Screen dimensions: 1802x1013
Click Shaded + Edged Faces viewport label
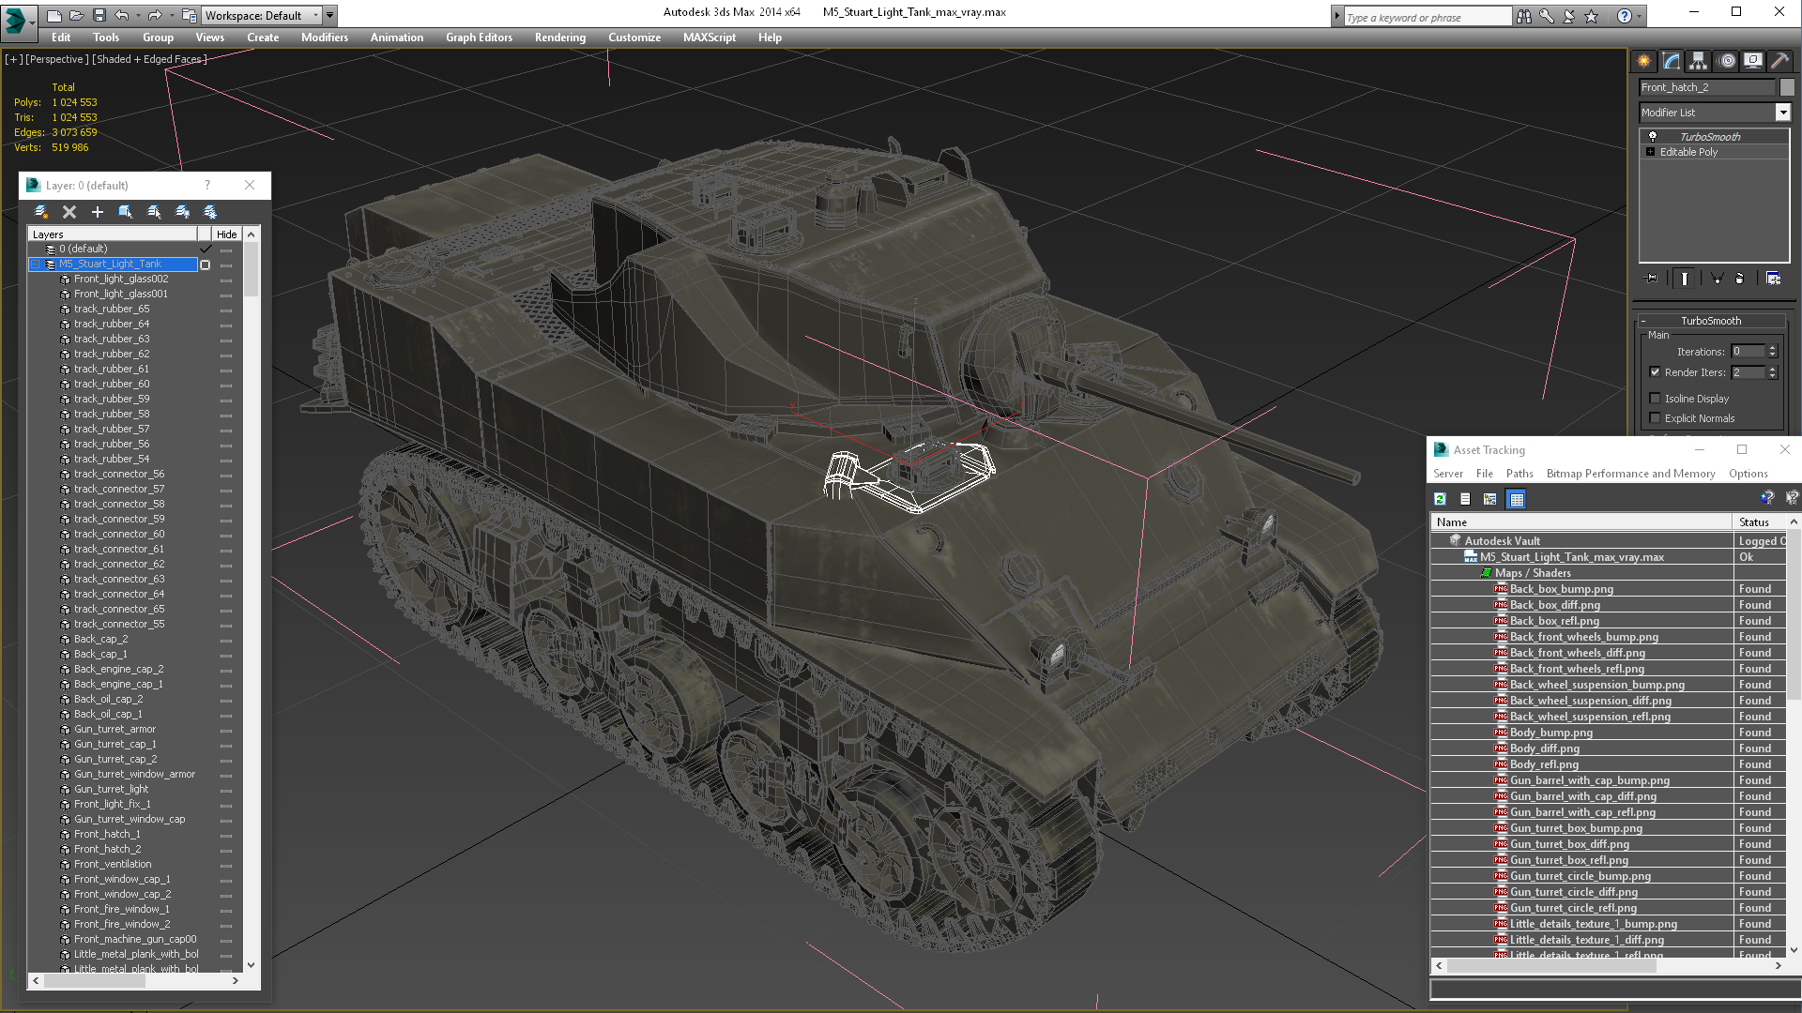click(x=148, y=59)
